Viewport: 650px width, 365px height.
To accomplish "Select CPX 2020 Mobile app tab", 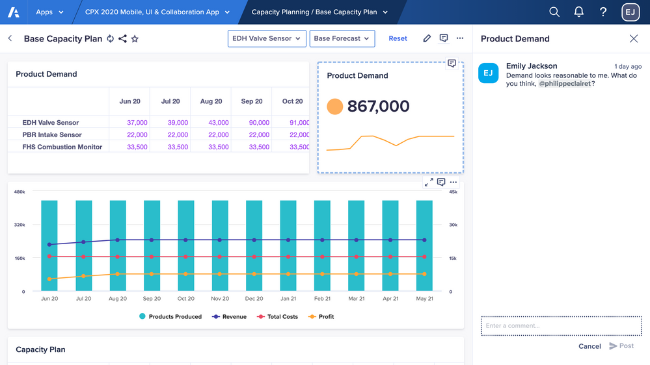I will (x=157, y=12).
